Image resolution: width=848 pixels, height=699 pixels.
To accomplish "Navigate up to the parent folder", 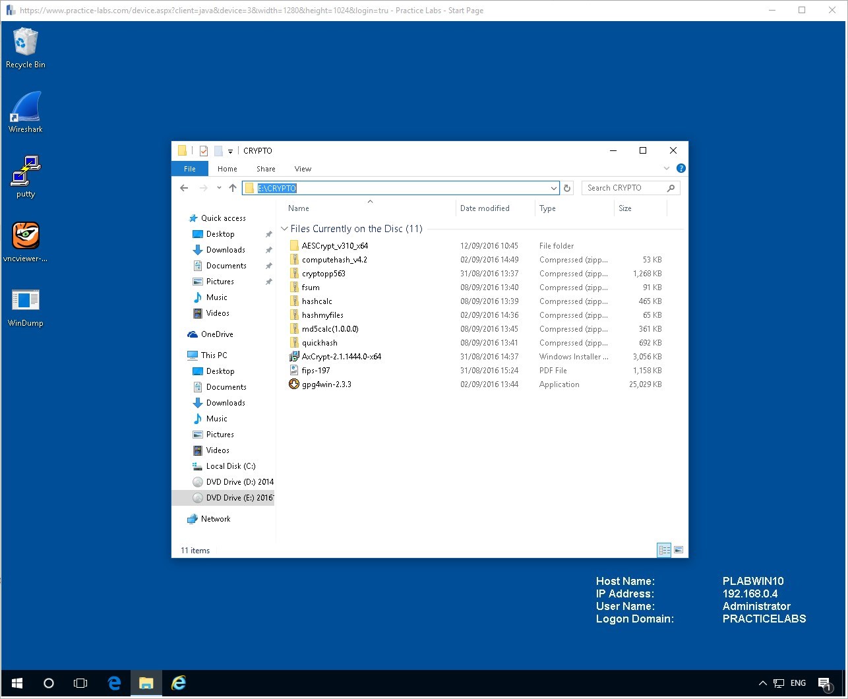I will [232, 188].
